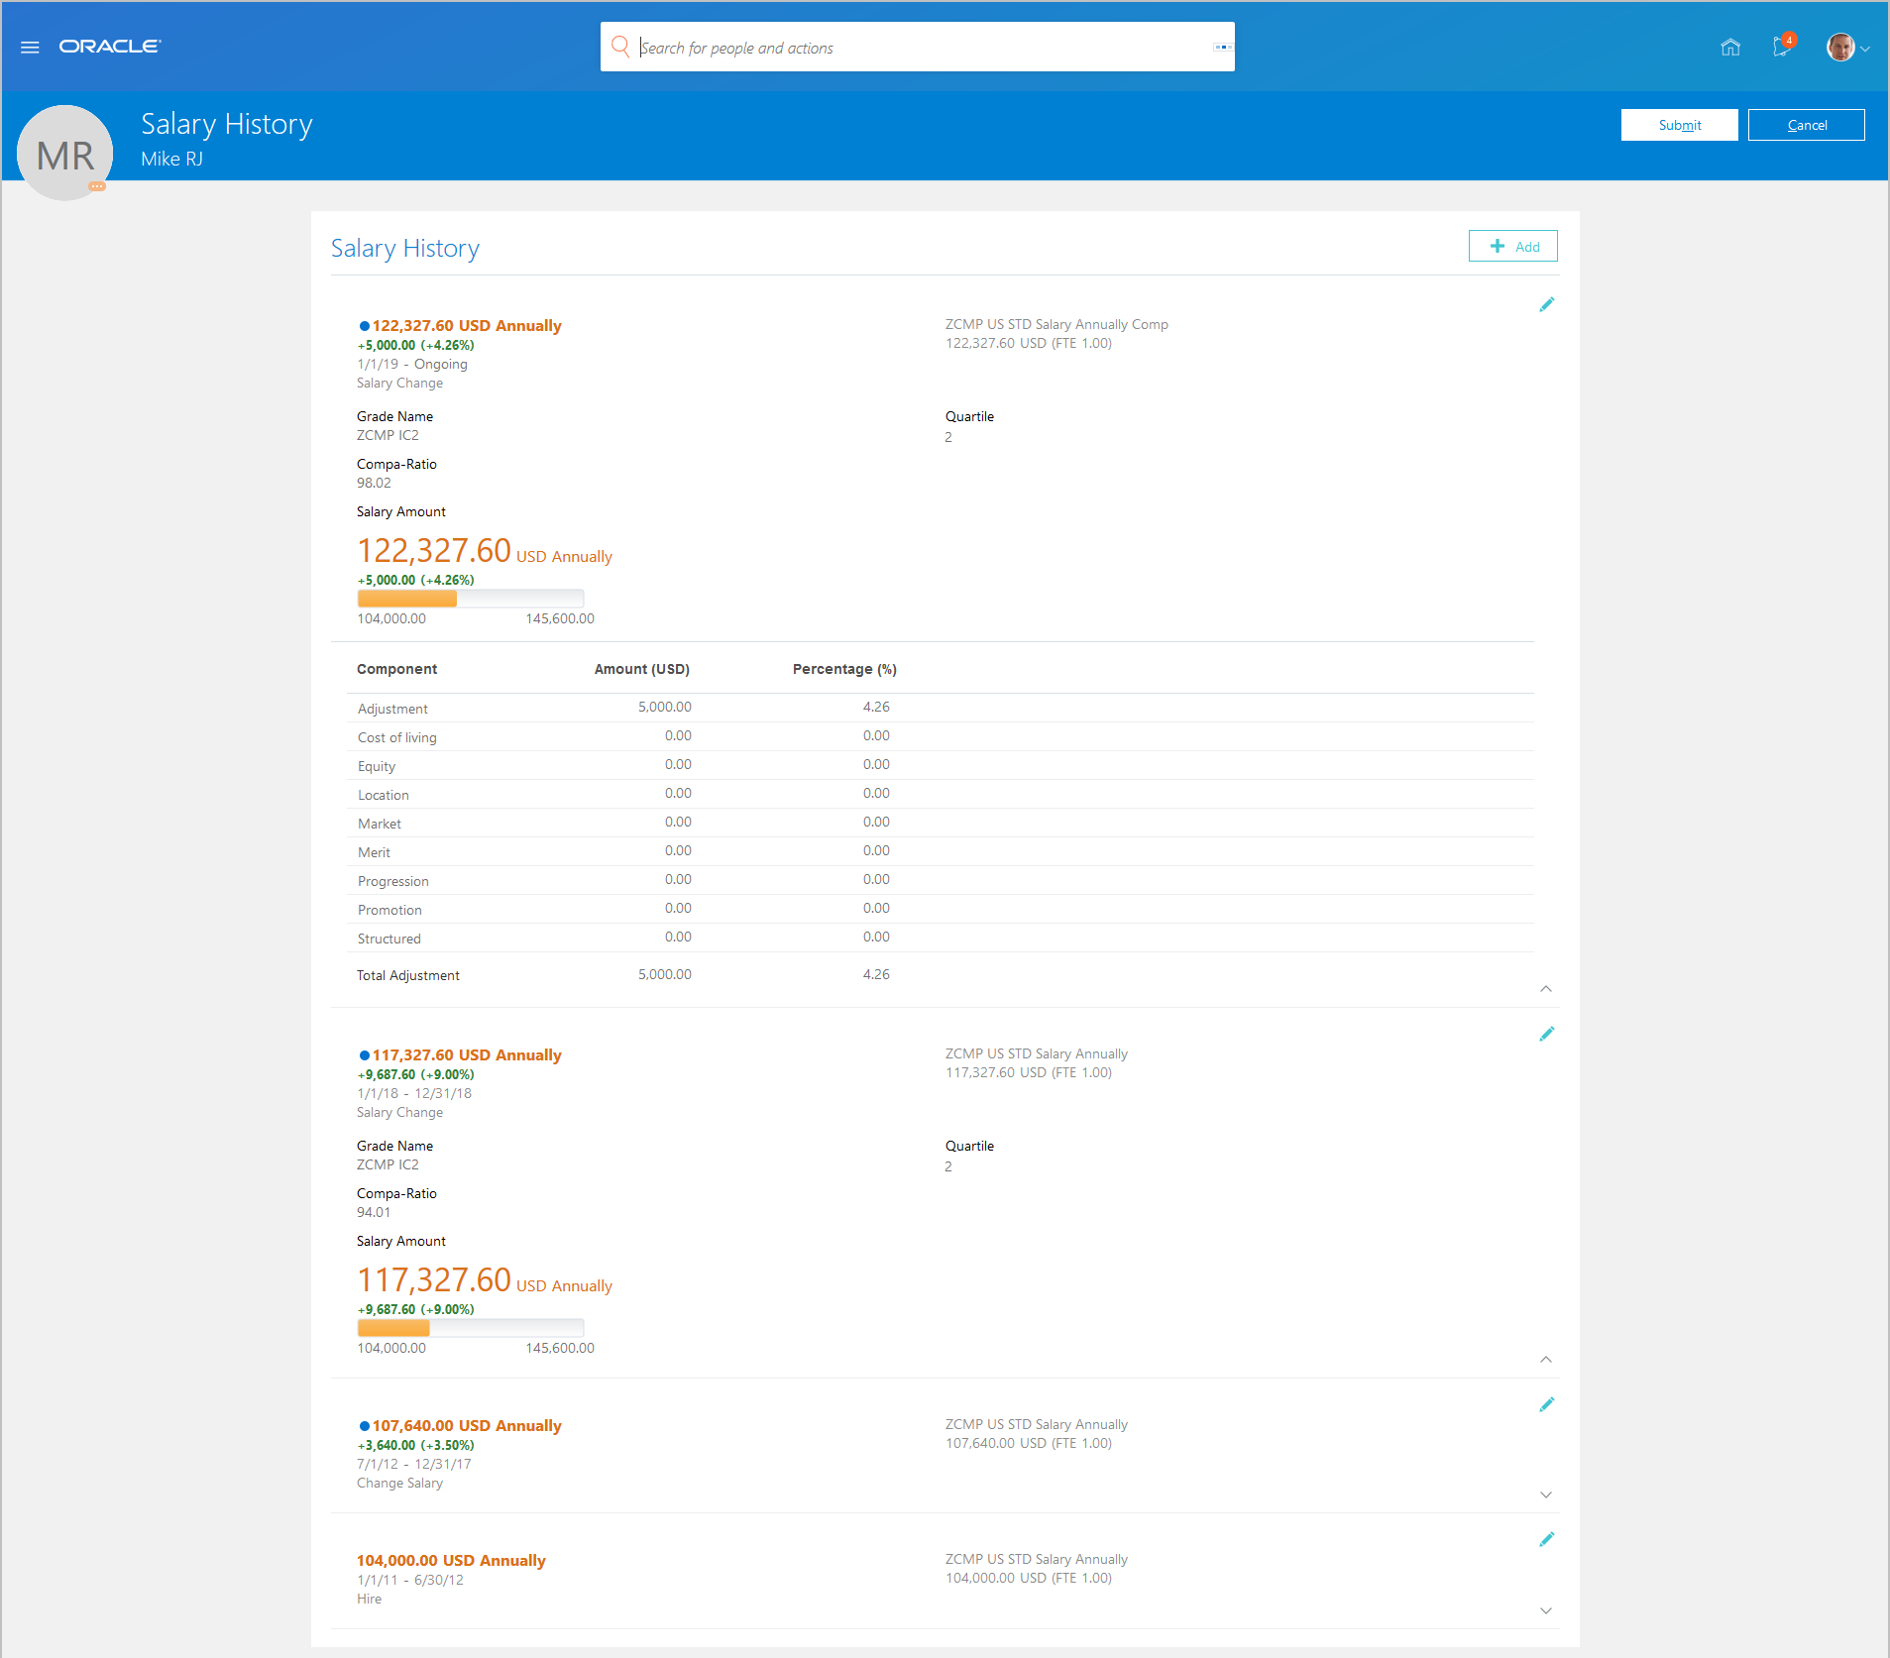
Task: Click the voice search icon in search box
Action: tap(1223, 47)
